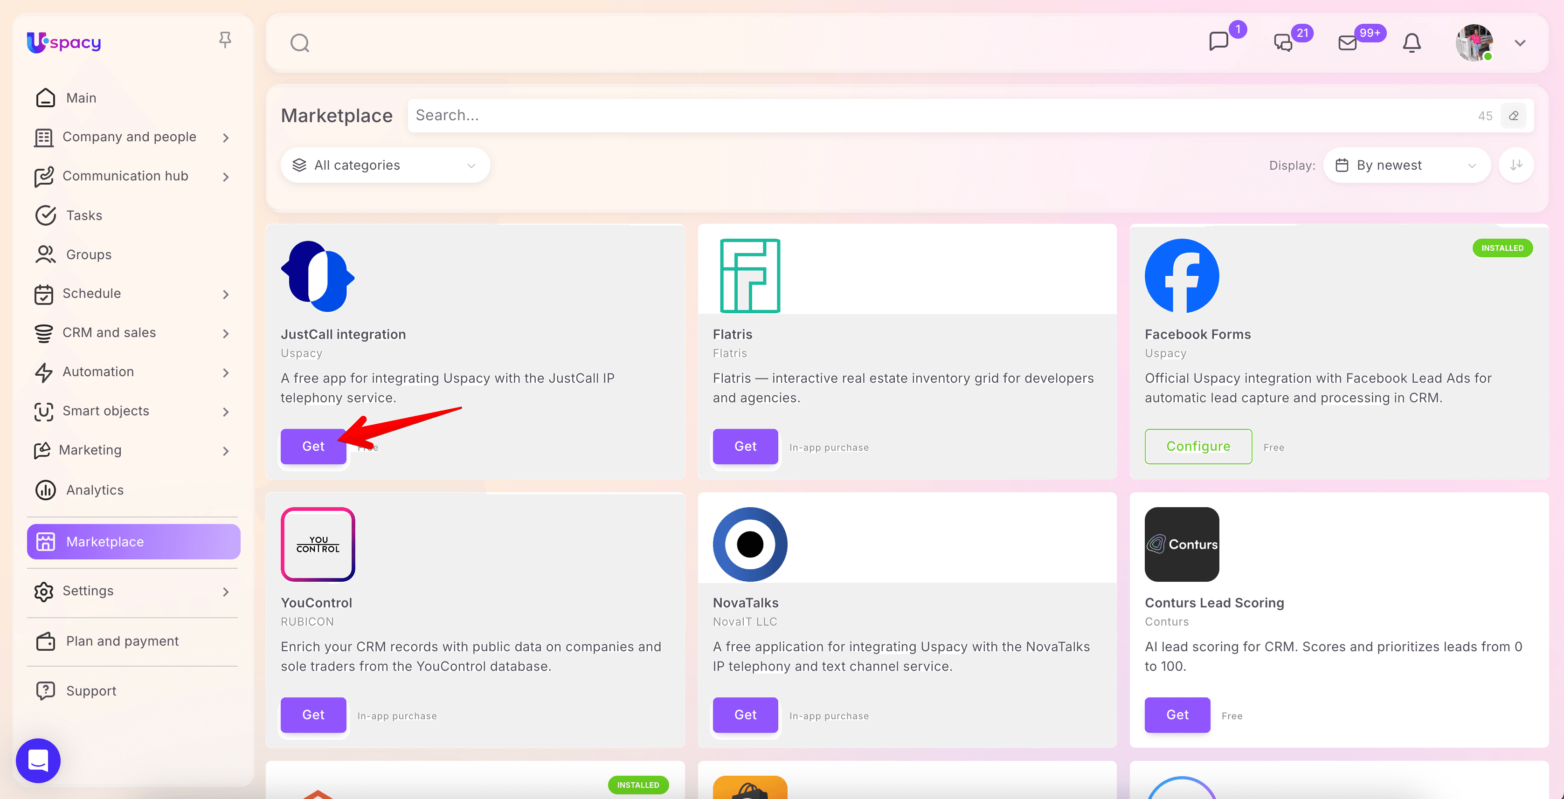Open the global search magnifier icon
This screenshot has width=1564, height=799.
(x=299, y=43)
